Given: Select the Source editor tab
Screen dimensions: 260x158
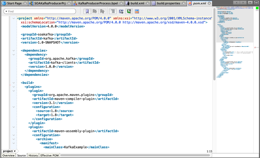Looking at the screenshot, I should point(21,156).
